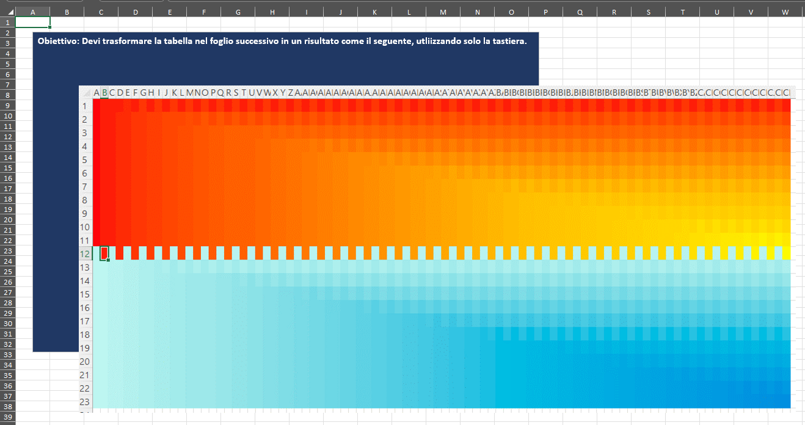
Task: Click the red highlighted cell B12 in the picture
Action: pyautogui.click(x=104, y=253)
